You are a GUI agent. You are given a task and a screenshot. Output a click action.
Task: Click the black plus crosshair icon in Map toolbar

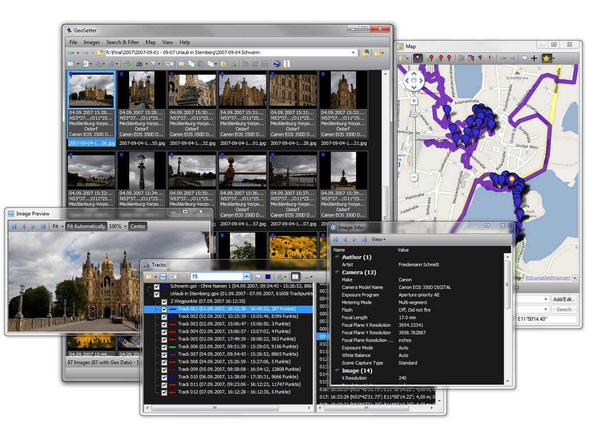point(534,58)
